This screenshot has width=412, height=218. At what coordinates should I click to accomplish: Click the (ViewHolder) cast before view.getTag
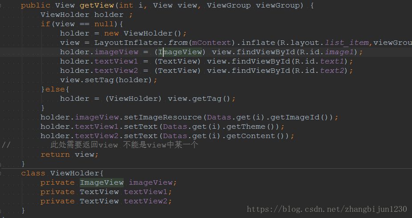tap(133, 99)
